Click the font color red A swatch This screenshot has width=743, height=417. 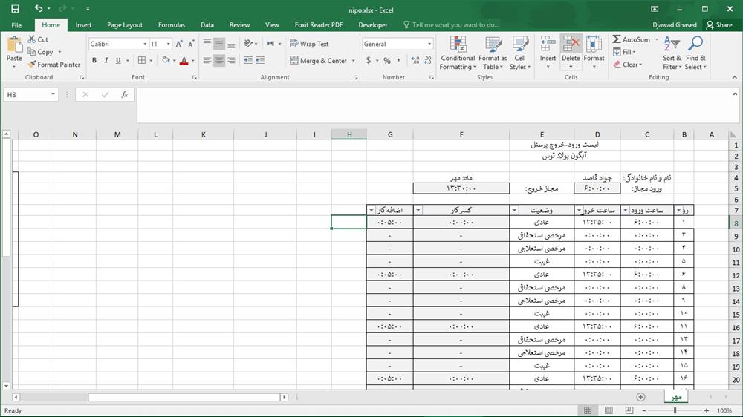tap(184, 61)
